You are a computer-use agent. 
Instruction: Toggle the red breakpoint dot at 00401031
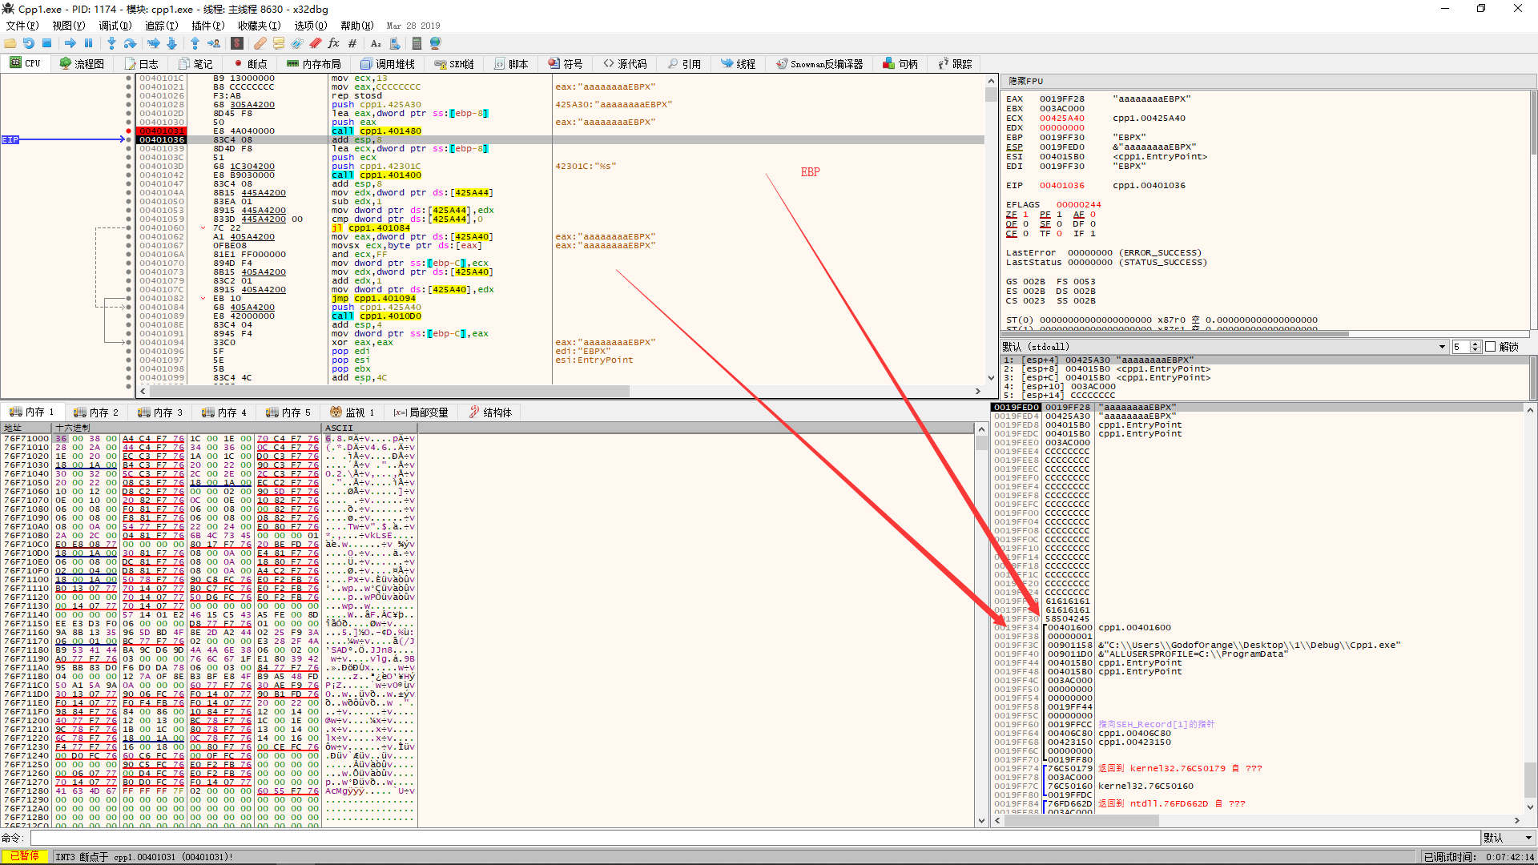128,131
